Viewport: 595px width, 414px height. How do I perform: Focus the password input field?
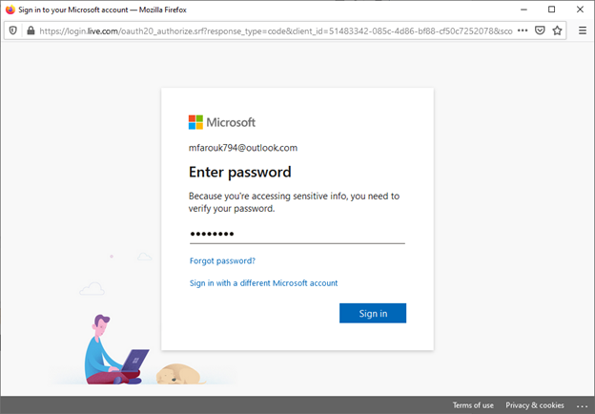(297, 234)
